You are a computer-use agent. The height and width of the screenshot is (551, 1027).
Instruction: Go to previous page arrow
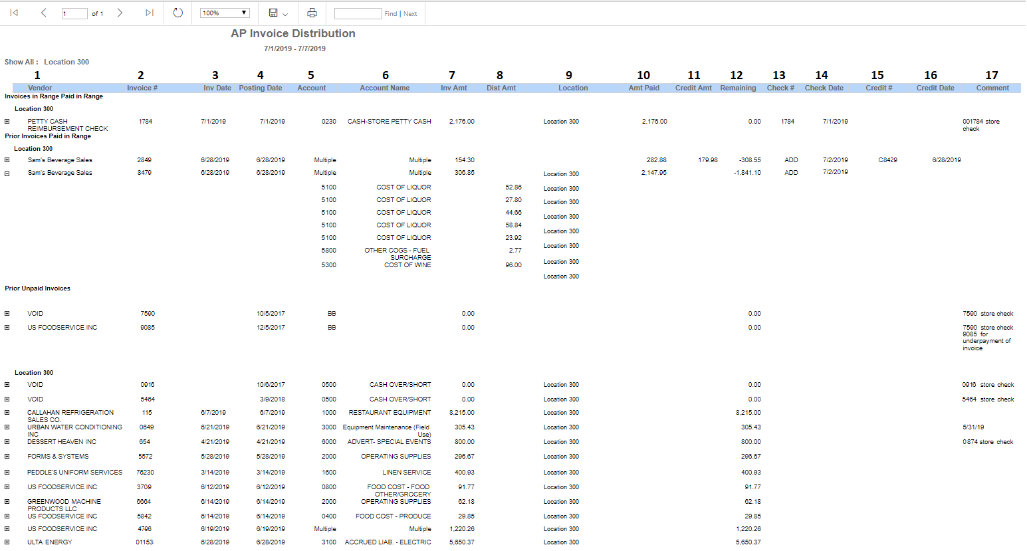[44, 13]
